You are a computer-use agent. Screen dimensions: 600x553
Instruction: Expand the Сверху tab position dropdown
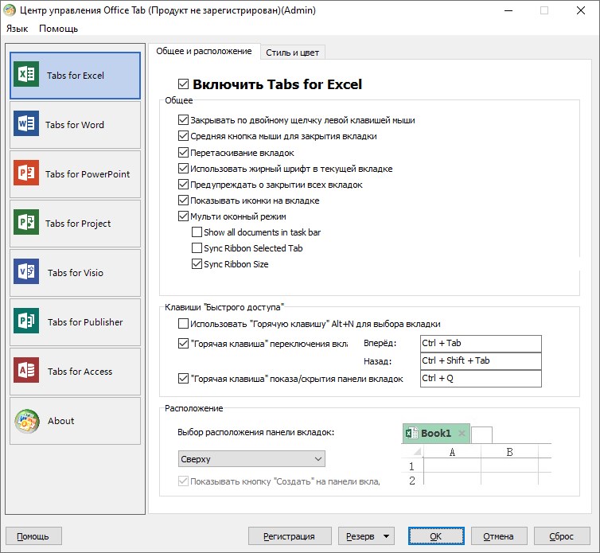point(251,459)
